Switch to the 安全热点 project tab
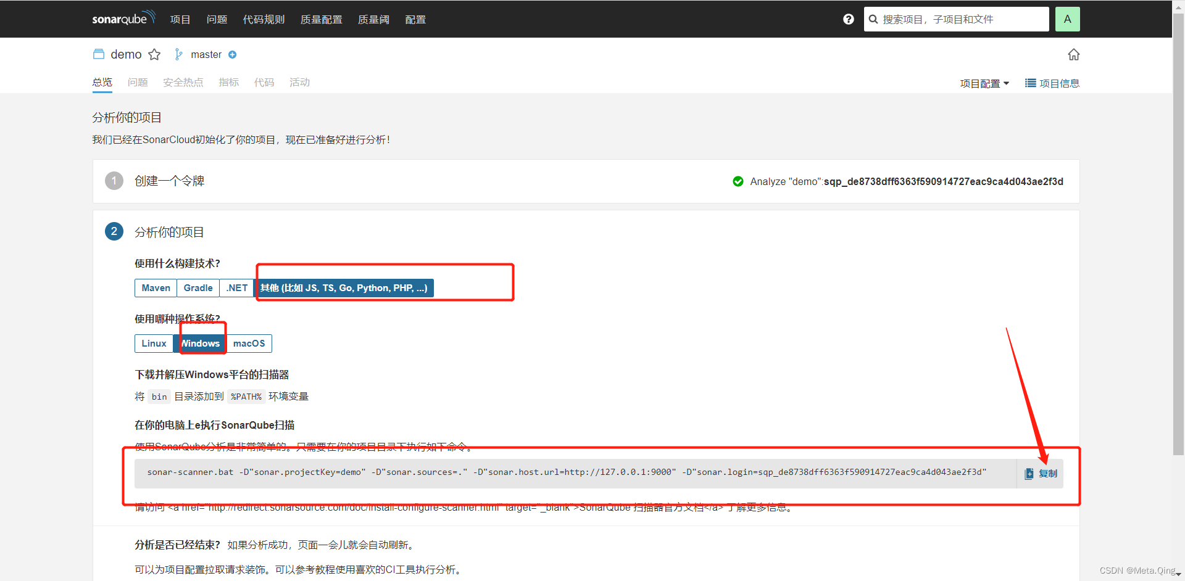 [183, 82]
